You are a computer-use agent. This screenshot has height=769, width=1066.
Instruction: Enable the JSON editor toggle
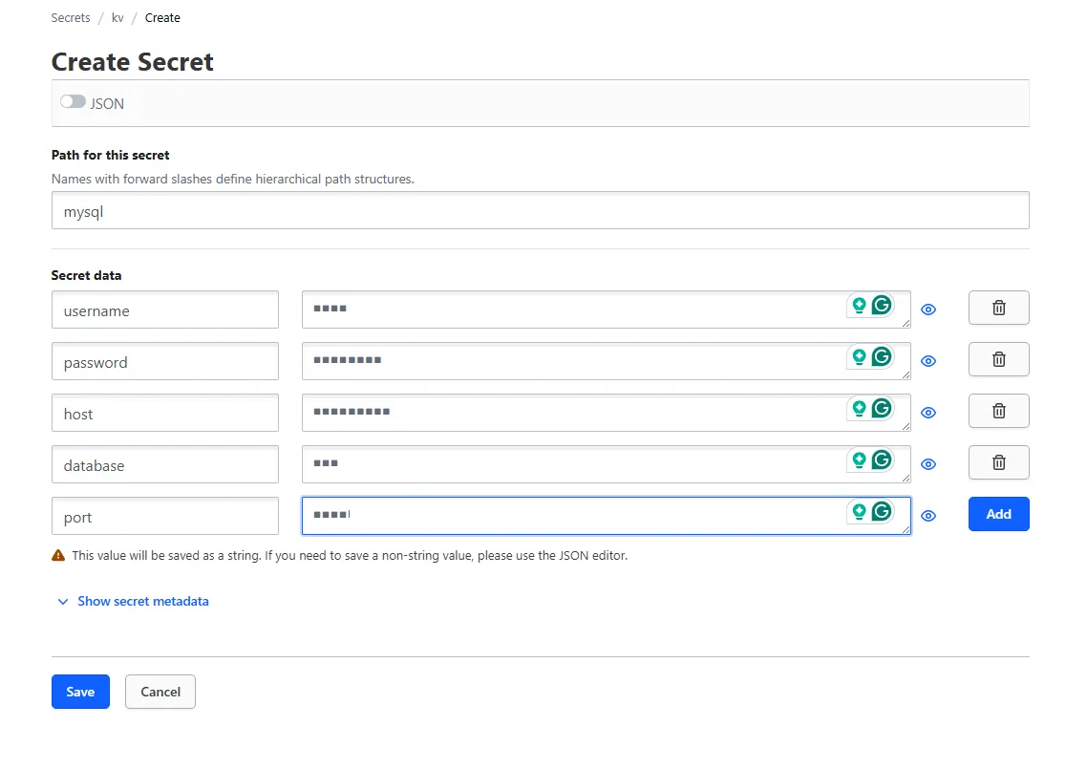pos(73,100)
